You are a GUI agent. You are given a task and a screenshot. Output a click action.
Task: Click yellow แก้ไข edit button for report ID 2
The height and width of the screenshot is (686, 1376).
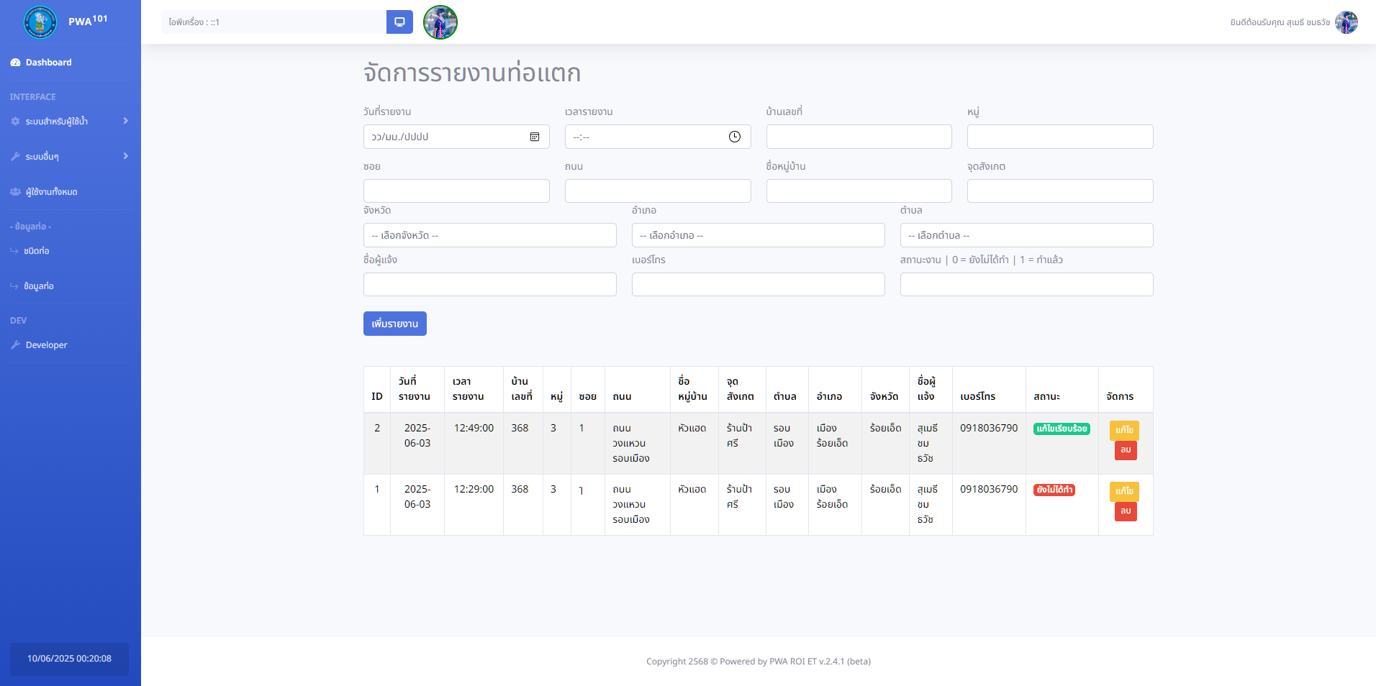1124,430
